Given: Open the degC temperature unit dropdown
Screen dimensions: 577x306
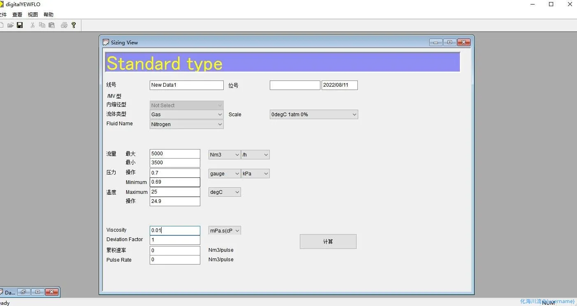Looking at the screenshot, I should [x=225, y=192].
